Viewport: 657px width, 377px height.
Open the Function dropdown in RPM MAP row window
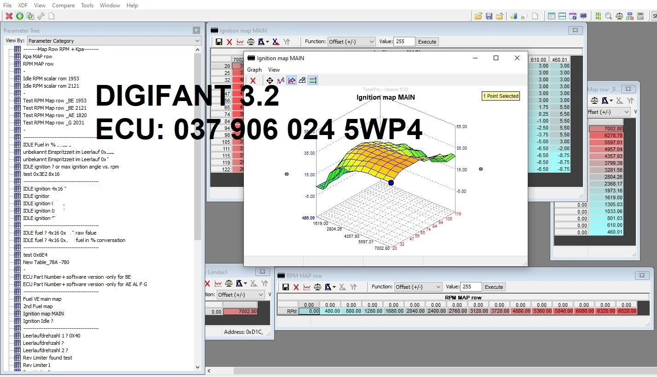[418, 287]
